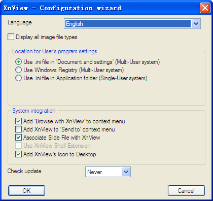This screenshot has height=201, width=213.
Task: Open the Check update dropdown arrow
Action: pyautogui.click(x=126, y=172)
